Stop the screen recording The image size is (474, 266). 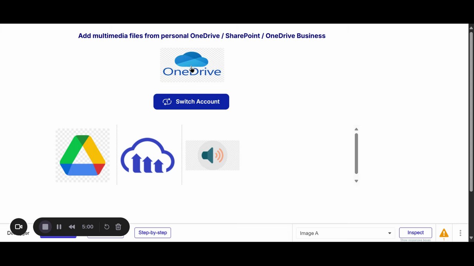pyautogui.click(x=45, y=227)
